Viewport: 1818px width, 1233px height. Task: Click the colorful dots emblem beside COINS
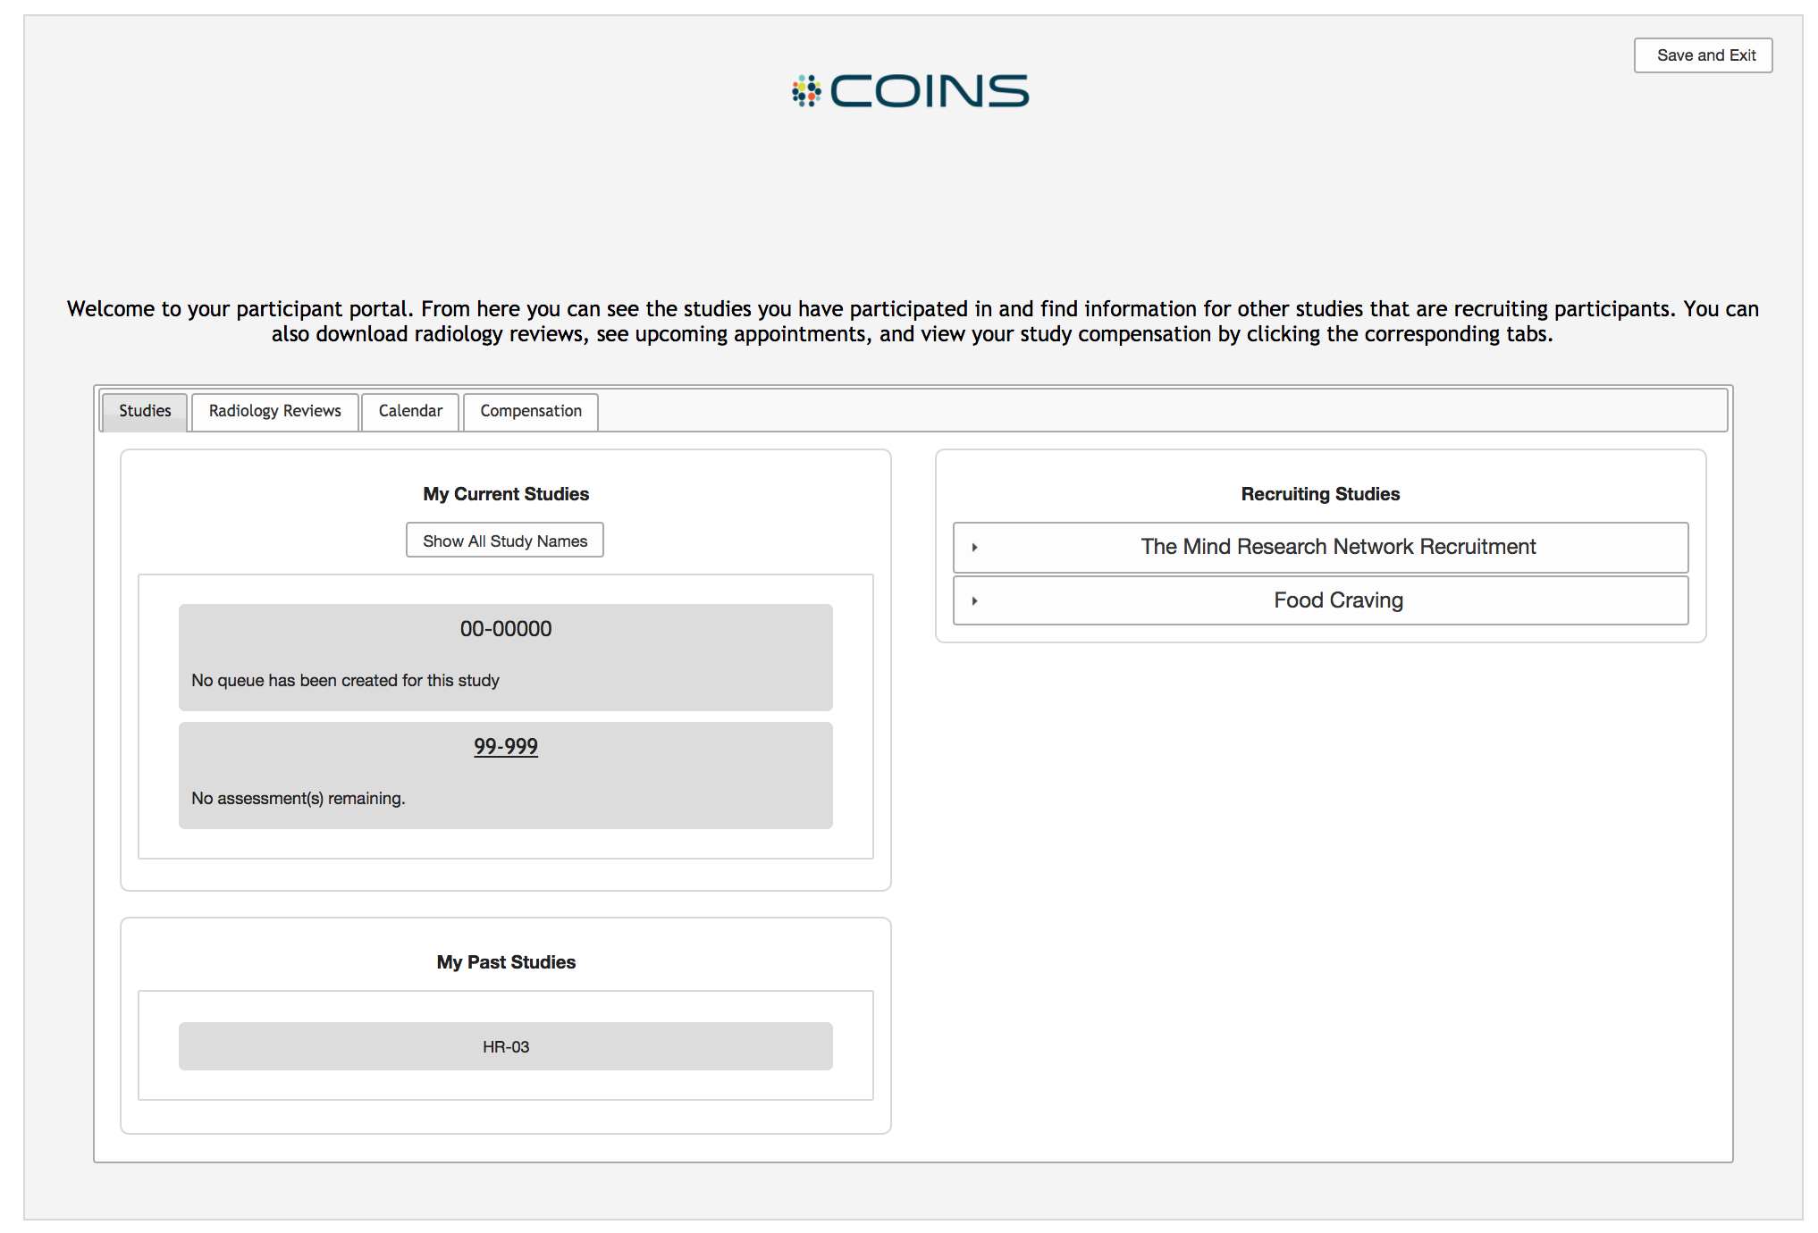[x=806, y=91]
